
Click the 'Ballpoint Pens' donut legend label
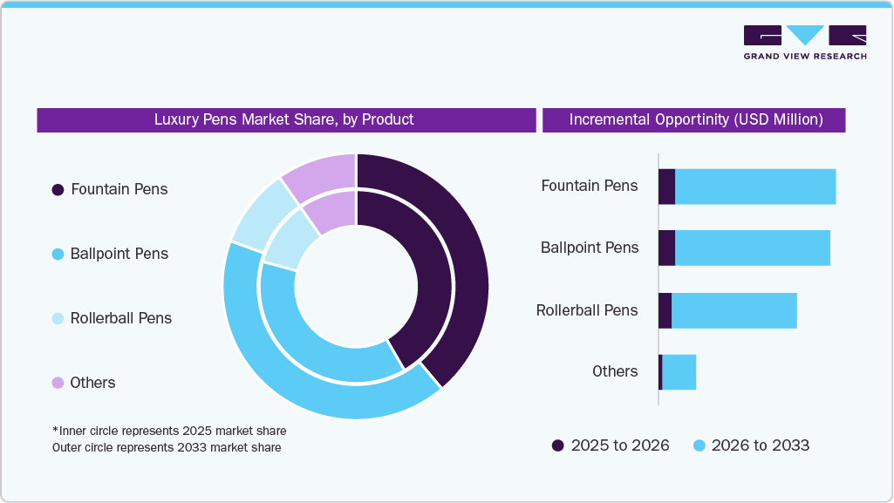pyautogui.click(x=119, y=254)
